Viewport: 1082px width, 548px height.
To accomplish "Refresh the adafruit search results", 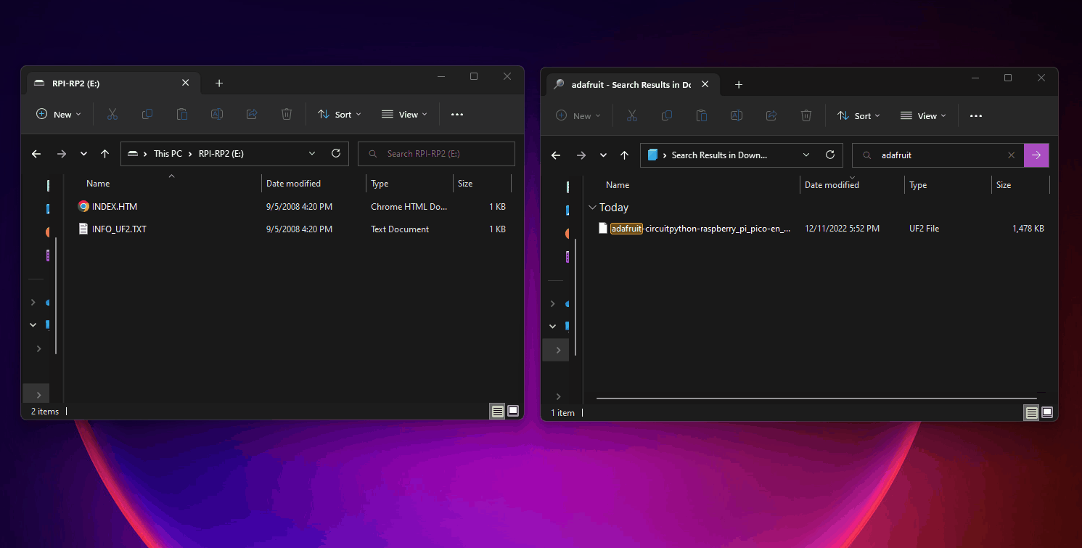I will point(830,155).
